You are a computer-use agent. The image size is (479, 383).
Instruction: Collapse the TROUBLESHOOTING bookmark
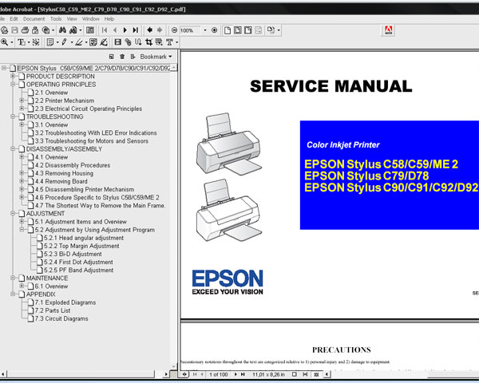(x=13, y=116)
